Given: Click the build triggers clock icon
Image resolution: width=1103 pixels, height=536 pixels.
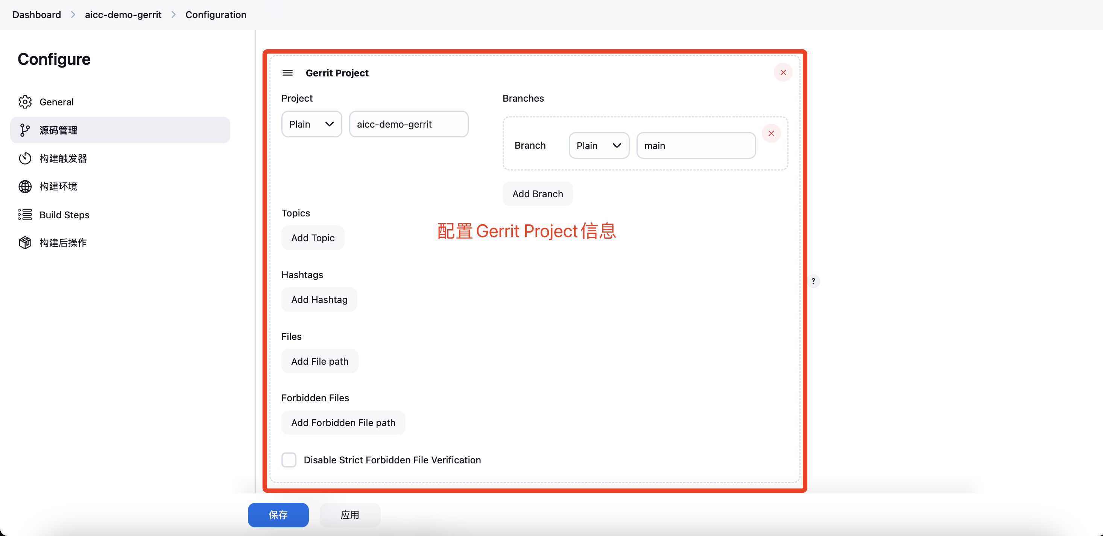Looking at the screenshot, I should click(x=25, y=158).
